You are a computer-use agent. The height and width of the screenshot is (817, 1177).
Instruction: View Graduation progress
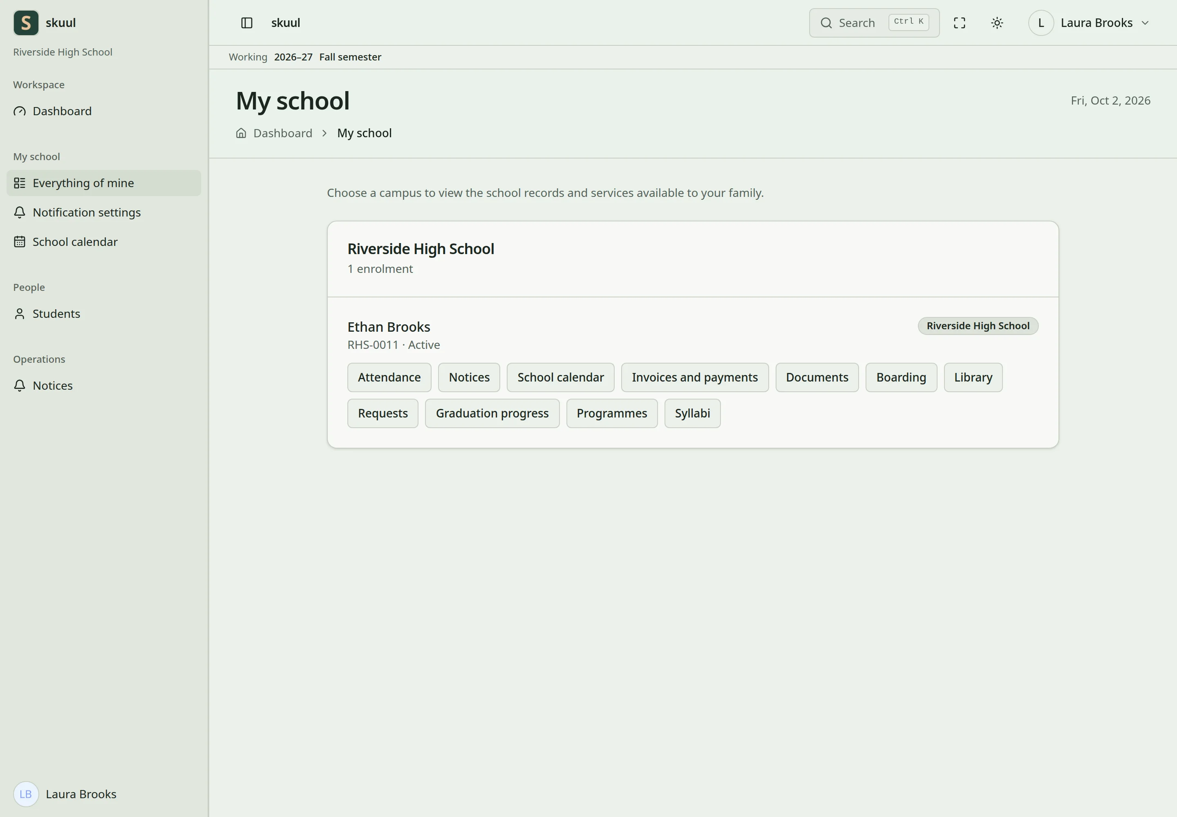492,414
